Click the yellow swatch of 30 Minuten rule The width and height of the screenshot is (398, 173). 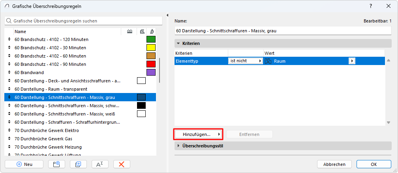[151, 48]
